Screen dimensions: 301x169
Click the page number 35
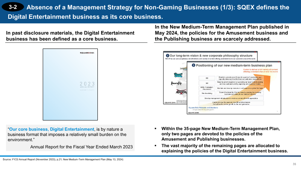(x=294, y=164)
